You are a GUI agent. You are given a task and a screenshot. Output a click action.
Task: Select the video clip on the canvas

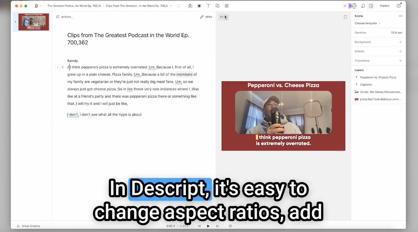click(283, 112)
